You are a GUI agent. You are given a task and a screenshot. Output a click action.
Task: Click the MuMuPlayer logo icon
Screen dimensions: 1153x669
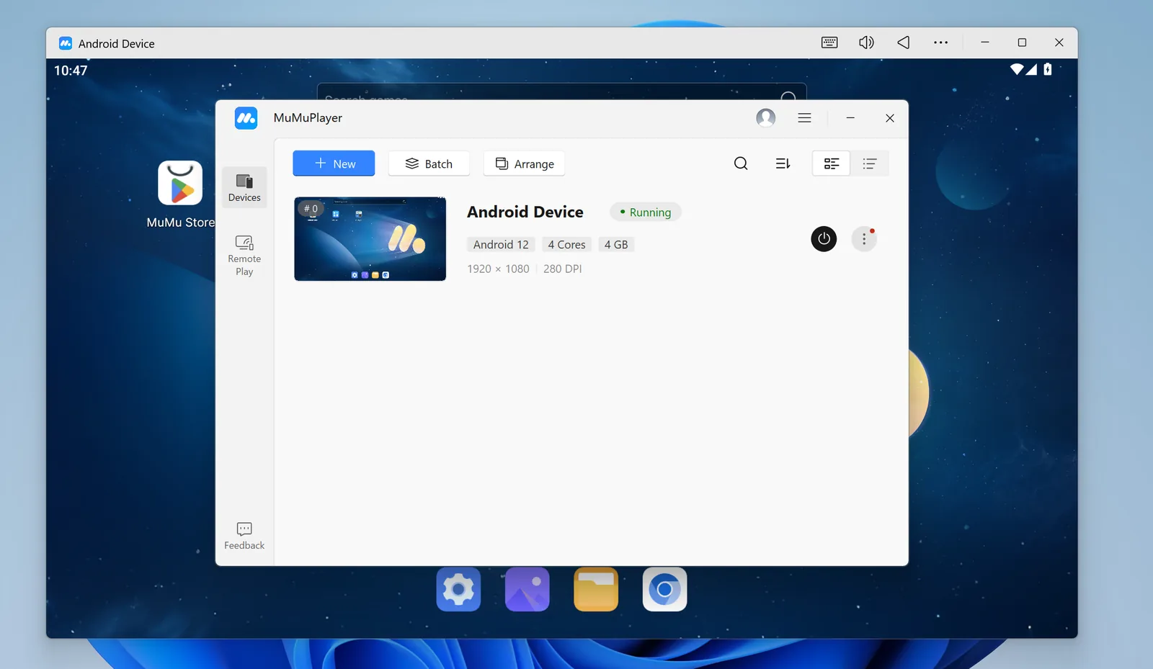point(246,118)
